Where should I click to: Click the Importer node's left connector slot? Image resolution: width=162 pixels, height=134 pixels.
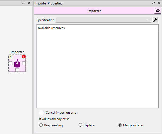[x=11, y=63]
